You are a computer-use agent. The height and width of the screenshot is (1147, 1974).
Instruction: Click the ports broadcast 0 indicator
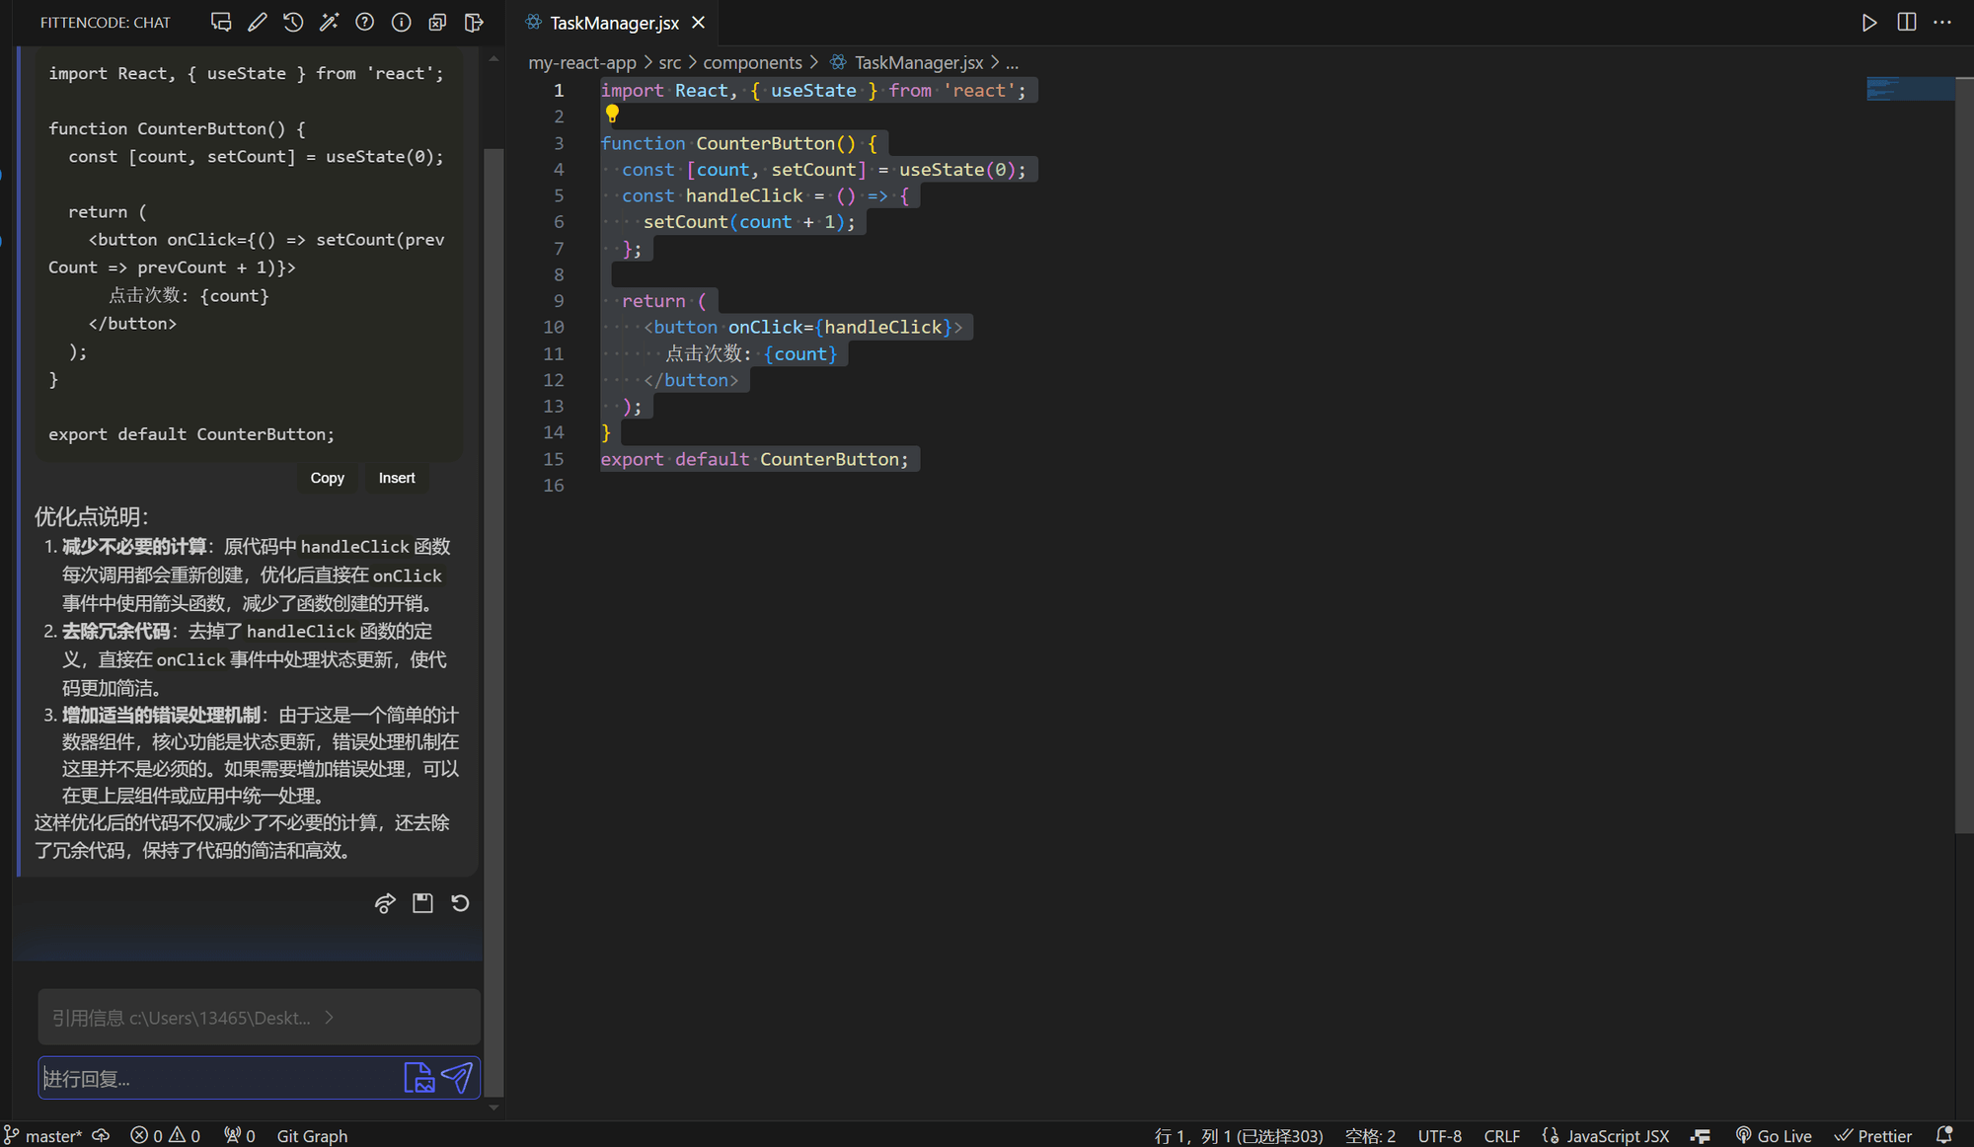[x=240, y=1136]
